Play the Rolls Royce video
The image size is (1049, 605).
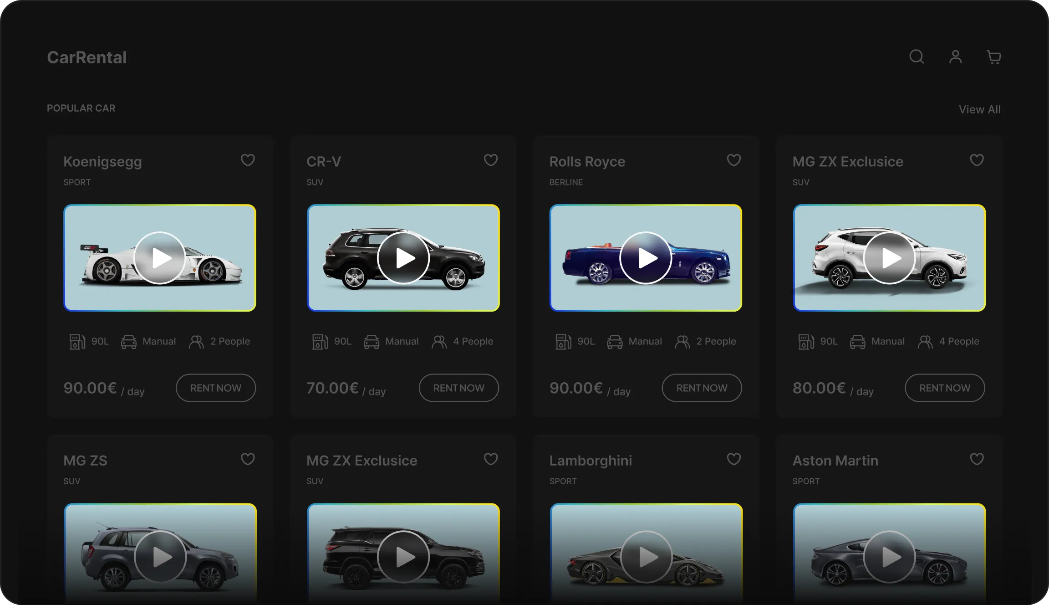point(646,258)
